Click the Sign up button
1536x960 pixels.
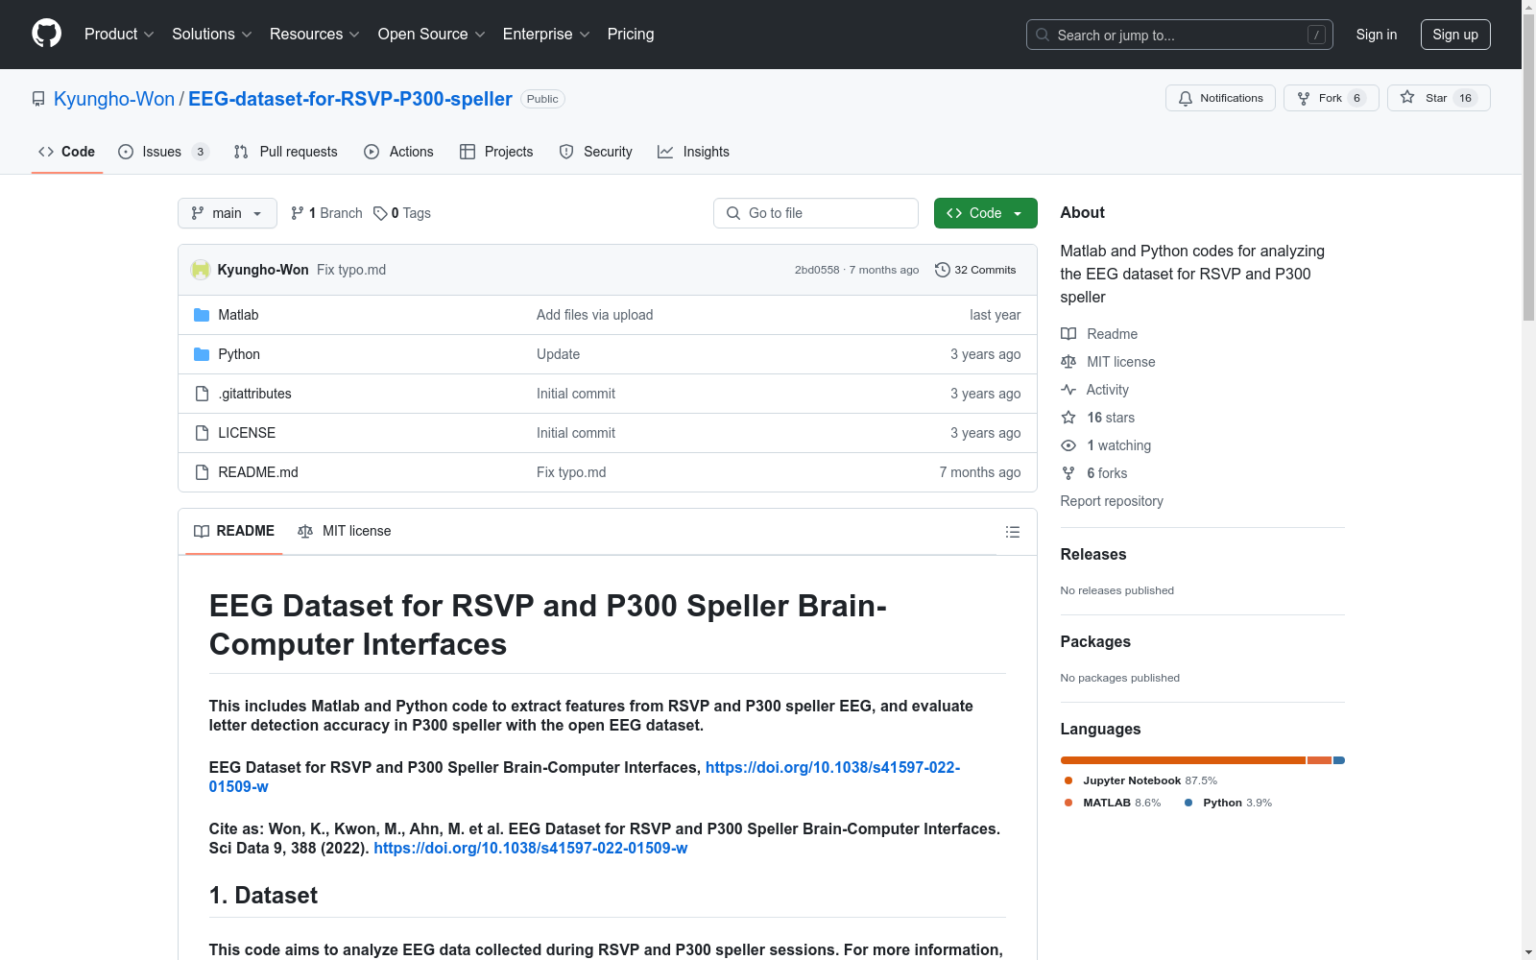click(x=1455, y=35)
